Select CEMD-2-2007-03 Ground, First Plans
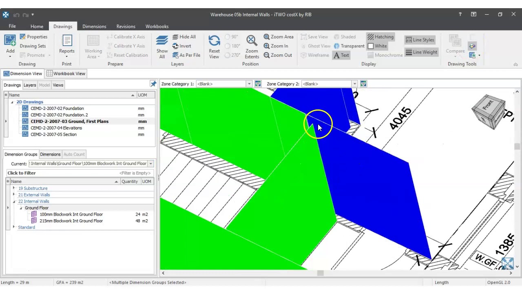 (69, 122)
